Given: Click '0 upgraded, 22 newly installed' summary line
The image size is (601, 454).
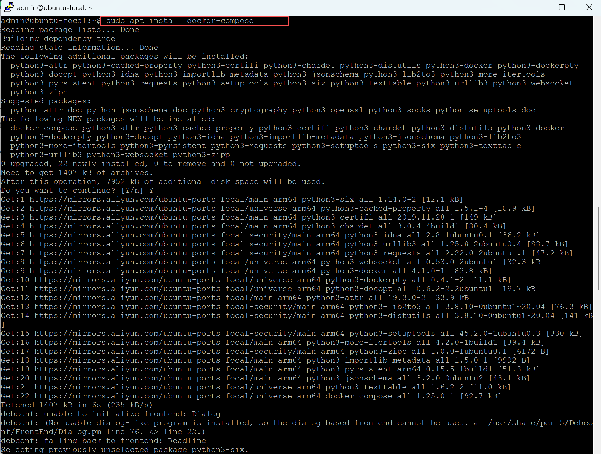Looking at the screenshot, I should click(x=151, y=164).
